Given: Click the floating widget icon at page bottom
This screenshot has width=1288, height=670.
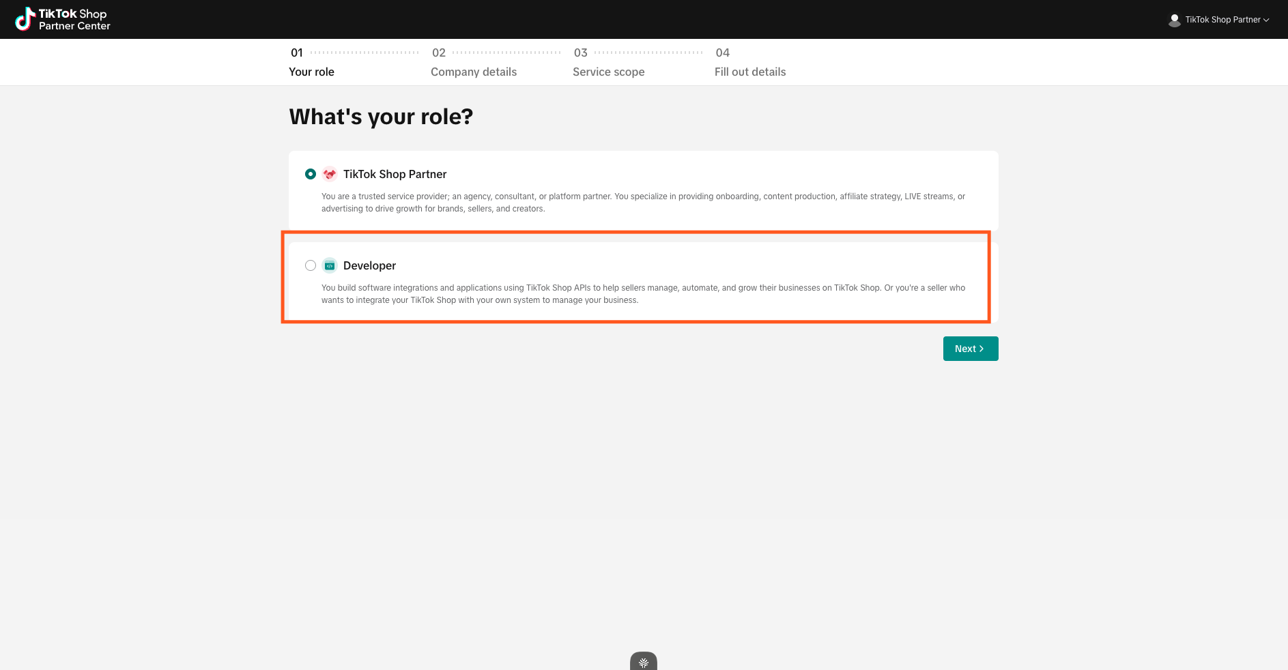Looking at the screenshot, I should pos(643,662).
